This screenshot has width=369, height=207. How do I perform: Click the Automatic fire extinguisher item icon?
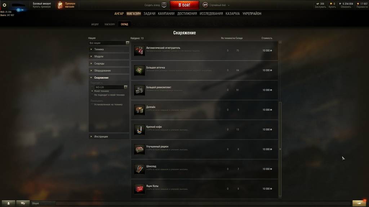pyautogui.click(x=139, y=50)
